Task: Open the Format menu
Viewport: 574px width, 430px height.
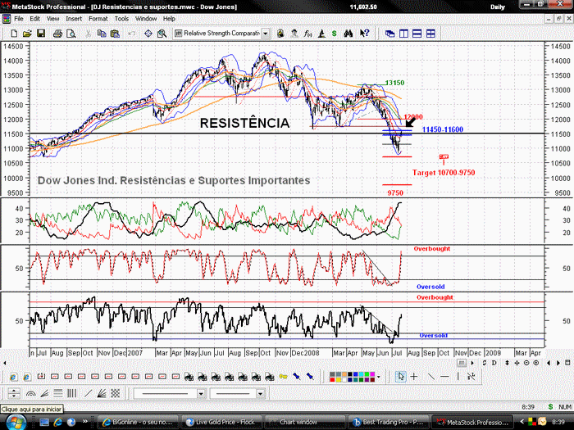Action: click(x=98, y=19)
